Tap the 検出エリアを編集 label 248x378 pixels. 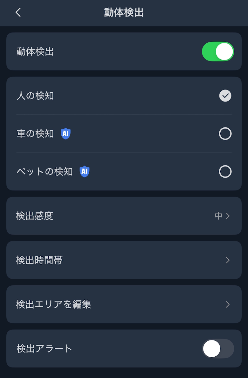point(53,304)
